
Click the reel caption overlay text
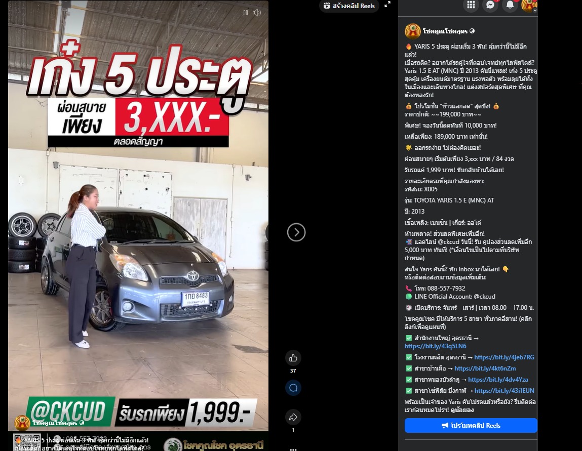coord(82,444)
